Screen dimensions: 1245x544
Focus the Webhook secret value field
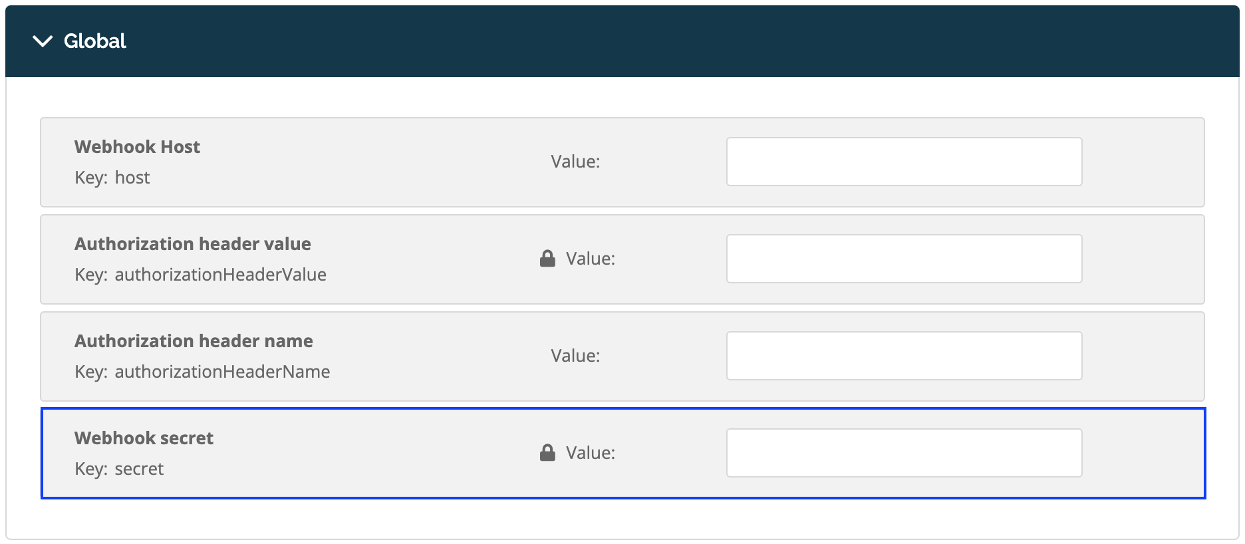[904, 453]
